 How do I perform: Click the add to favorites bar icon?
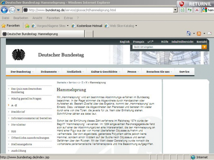(x=27, y=26)
